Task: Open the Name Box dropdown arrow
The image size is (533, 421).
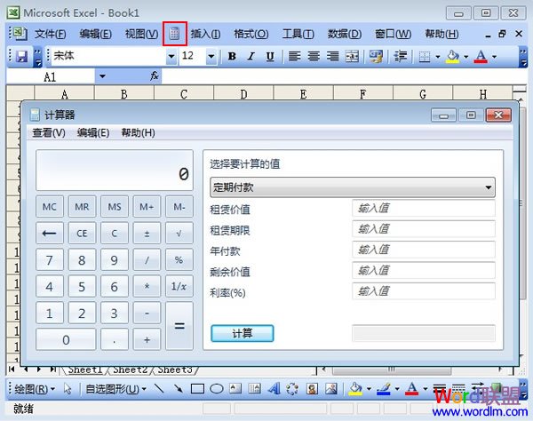Action: pos(102,76)
